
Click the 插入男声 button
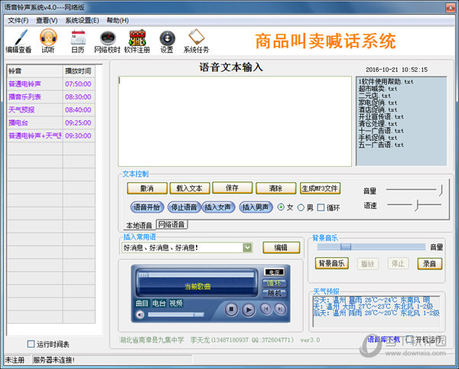pos(256,207)
